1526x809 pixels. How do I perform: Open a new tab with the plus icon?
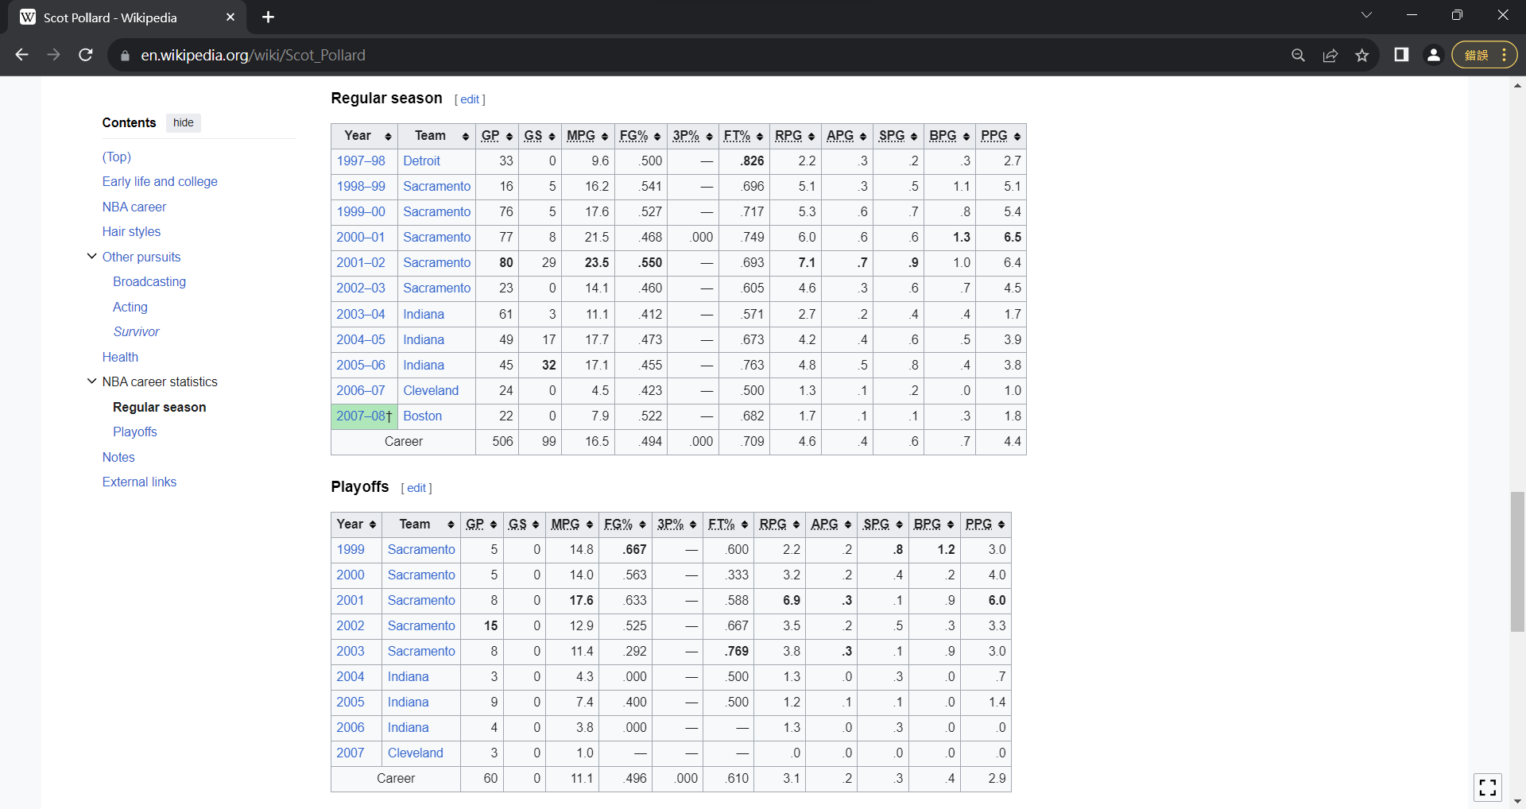tap(269, 17)
